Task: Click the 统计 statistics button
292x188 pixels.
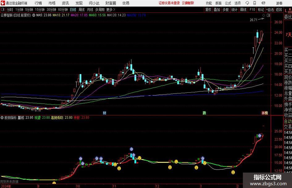Action: pyautogui.click(x=234, y=10)
